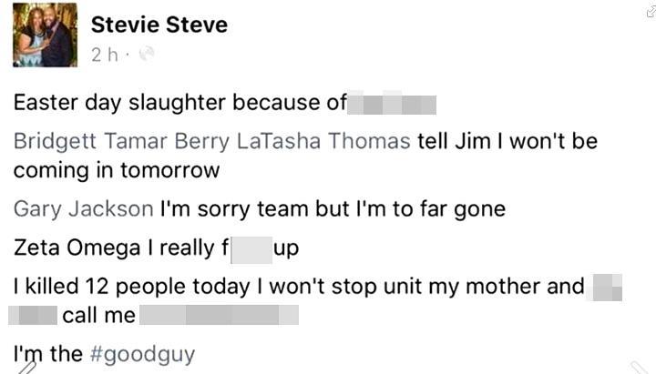656x374 pixels.
Task: Open tagged name Bridgett Tamar Berry
Action: [121, 141]
